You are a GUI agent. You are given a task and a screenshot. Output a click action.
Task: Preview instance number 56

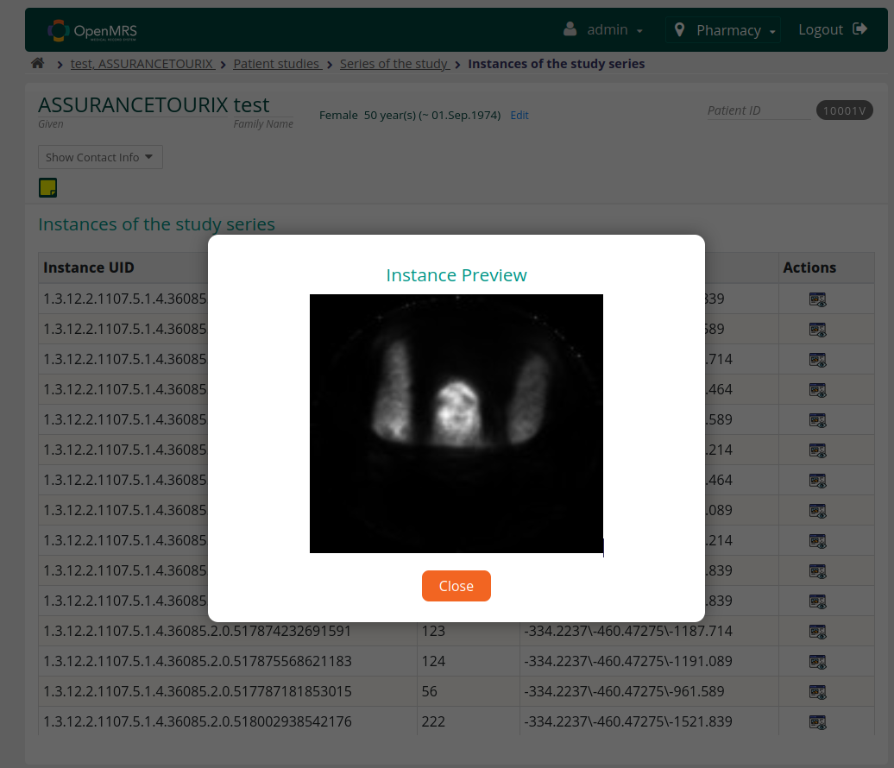[x=817, y=691]
